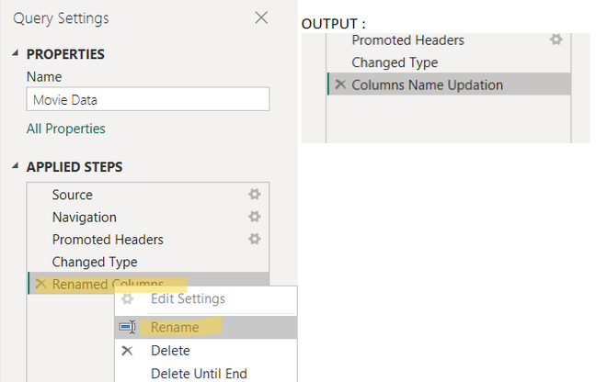Open the All Properties link

click(x=66, y=129)
